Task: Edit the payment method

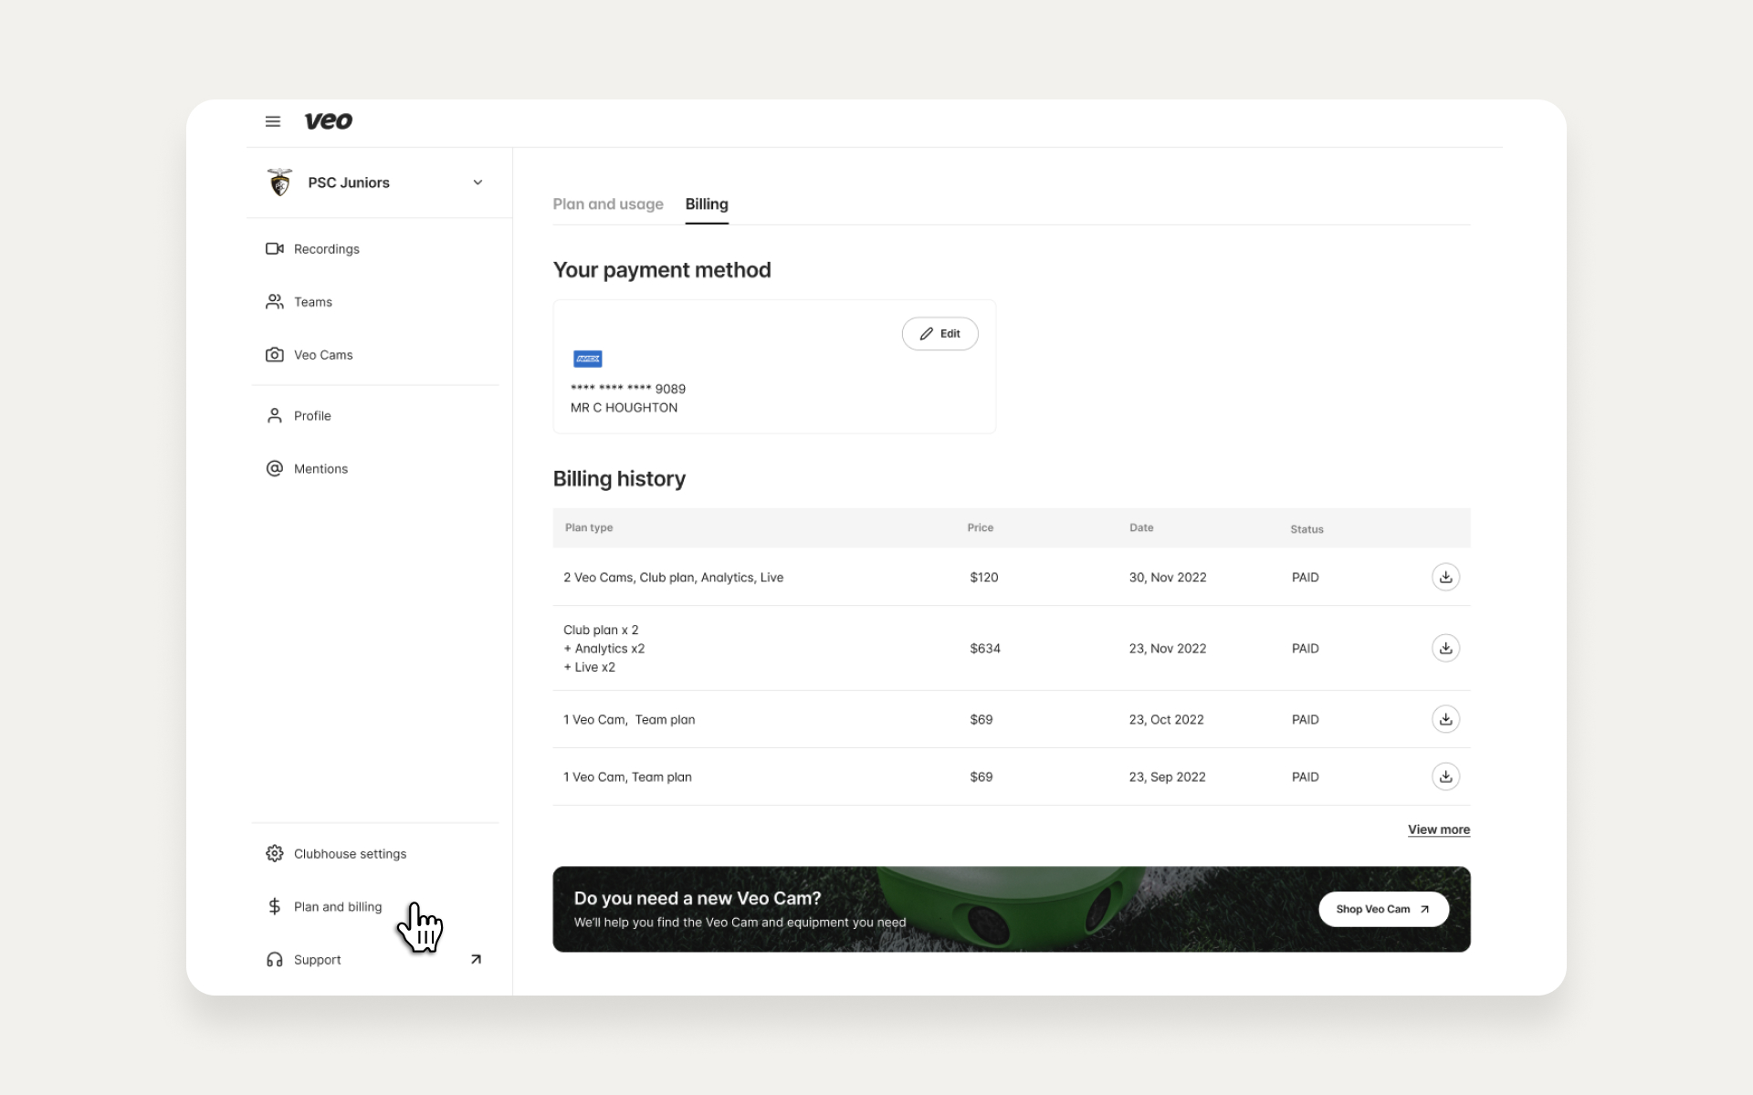Action: click(939, 334)
